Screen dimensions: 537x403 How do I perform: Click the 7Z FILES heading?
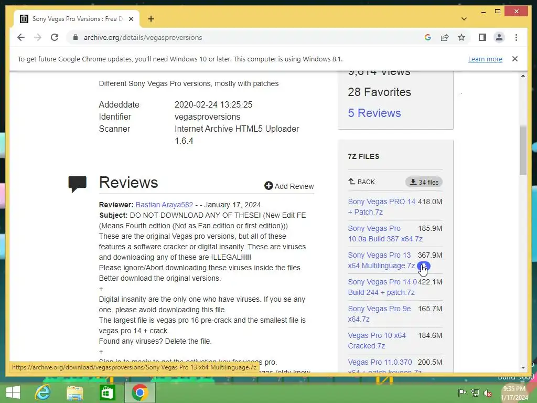pos(363,156)
